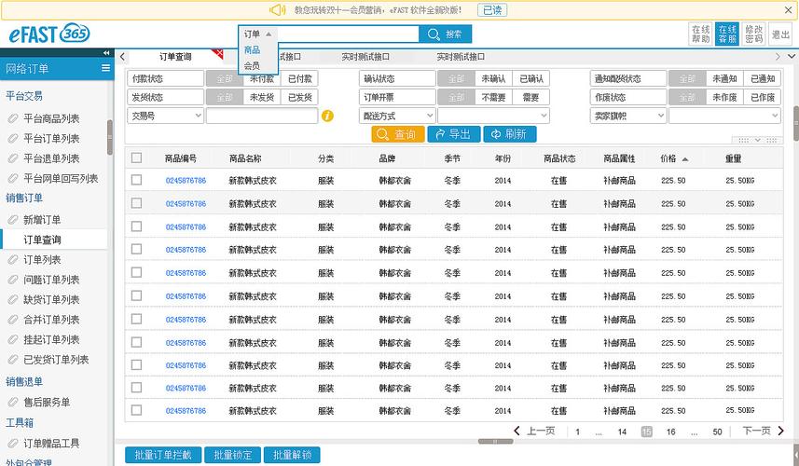Screen dimensions: 799x466
Task: Filter confirmation status by 已确认
Action: (x=531, y=78)
